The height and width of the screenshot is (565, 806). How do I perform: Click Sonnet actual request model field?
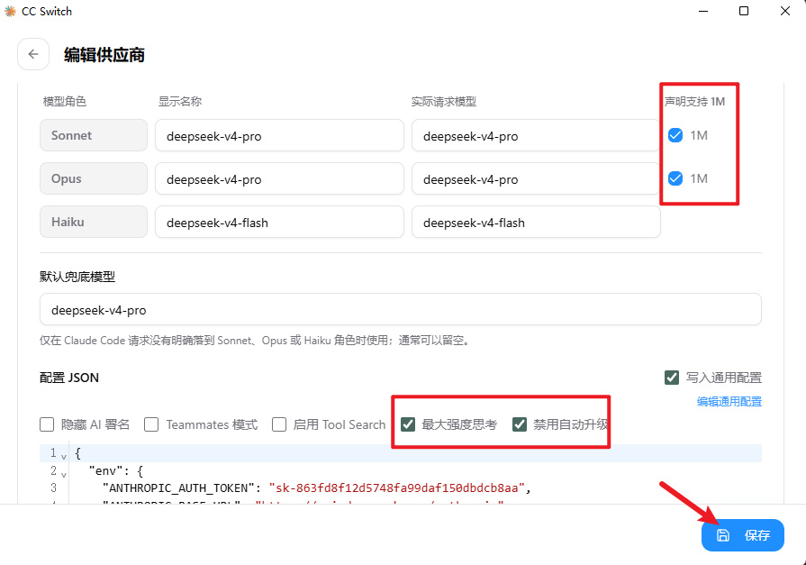(536, 136)
